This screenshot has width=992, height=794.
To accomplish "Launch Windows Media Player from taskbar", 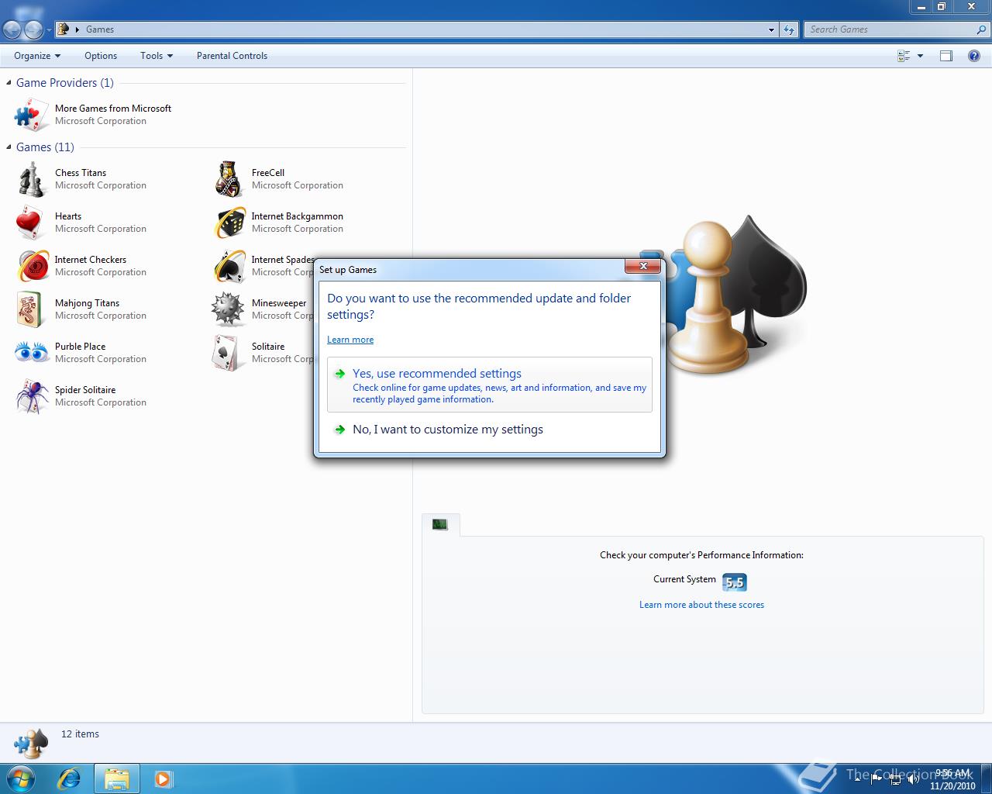I will [164, 778].
